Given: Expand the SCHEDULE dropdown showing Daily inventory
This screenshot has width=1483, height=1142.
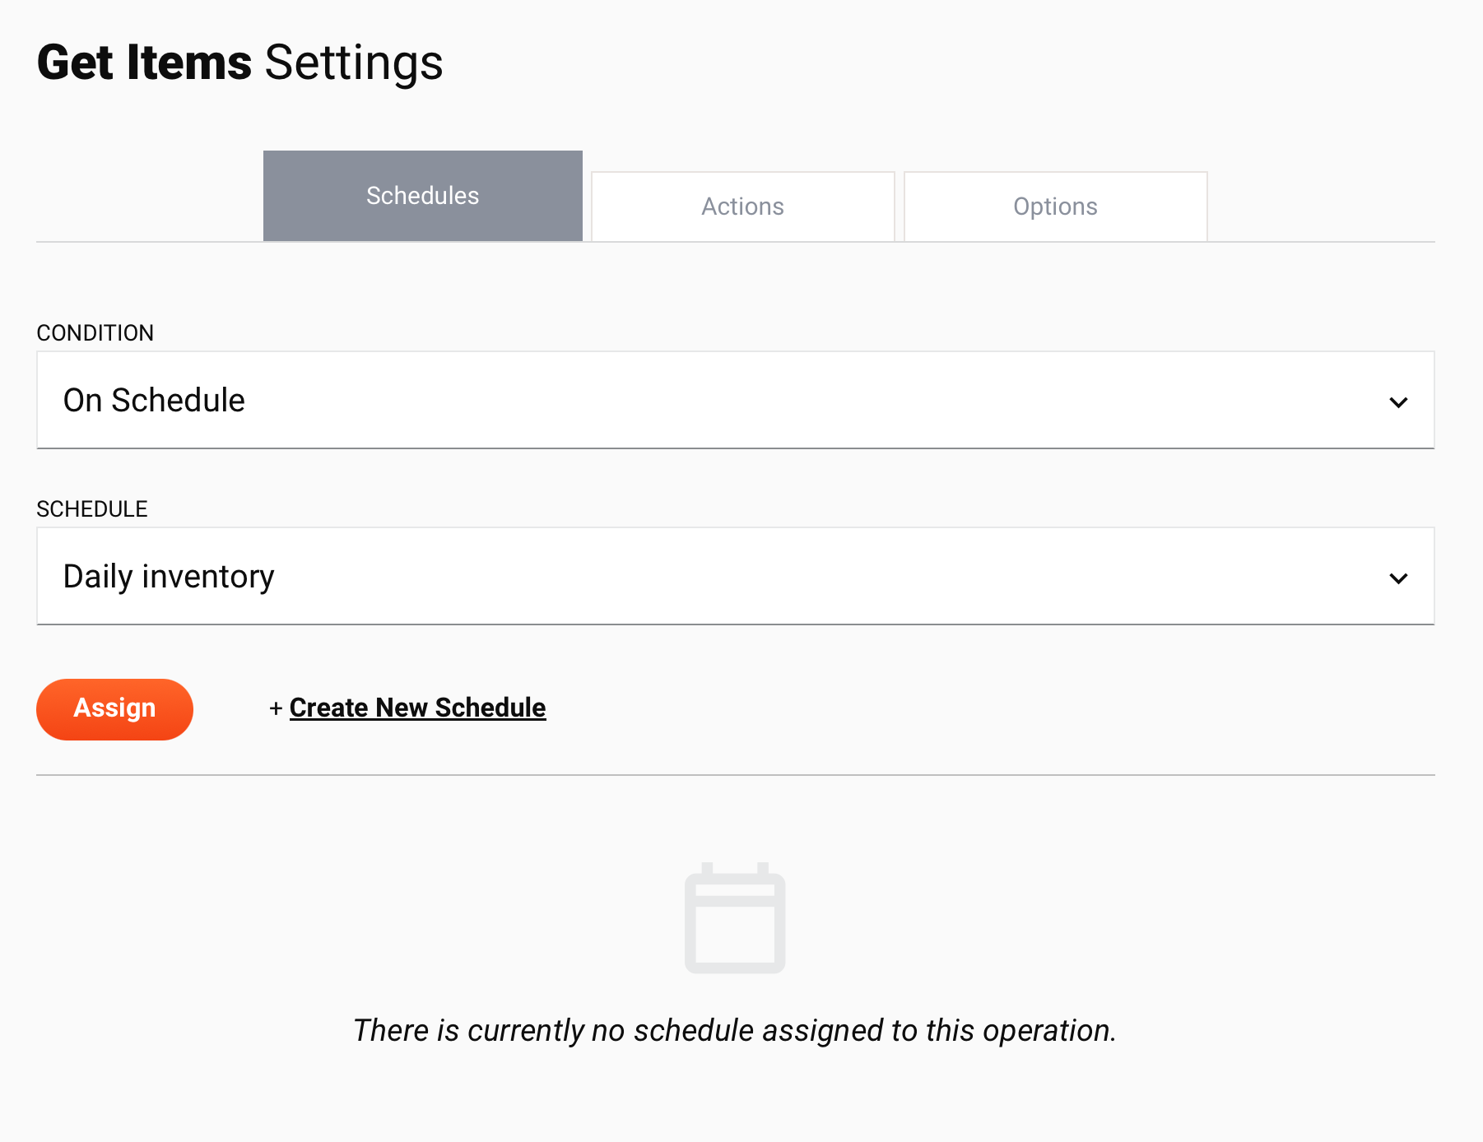Looking at the screenshot, I should pos(735,576).
